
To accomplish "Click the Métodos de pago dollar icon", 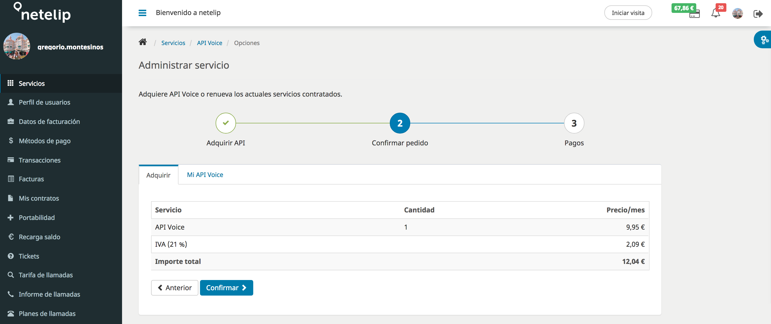I will [11, 141].
